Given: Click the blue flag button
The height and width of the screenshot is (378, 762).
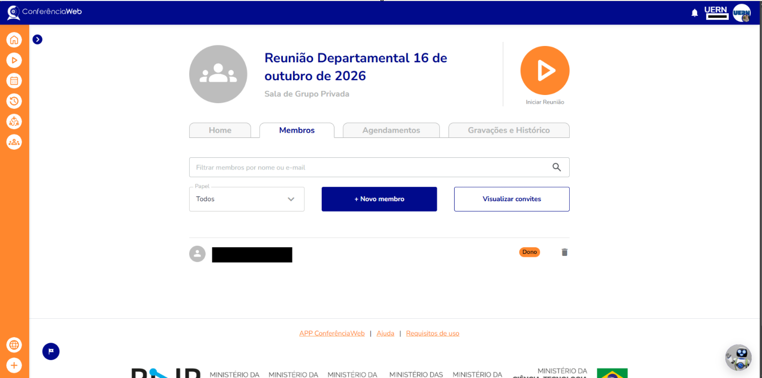Looking at the screenshot, I should pos(51,351).
